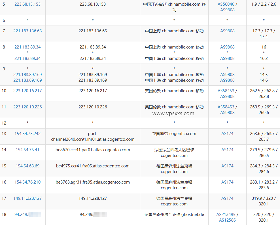Select location text 法国法兰西岛大区巴黎
The image size is (280, 225).
(x=174, y=150)
